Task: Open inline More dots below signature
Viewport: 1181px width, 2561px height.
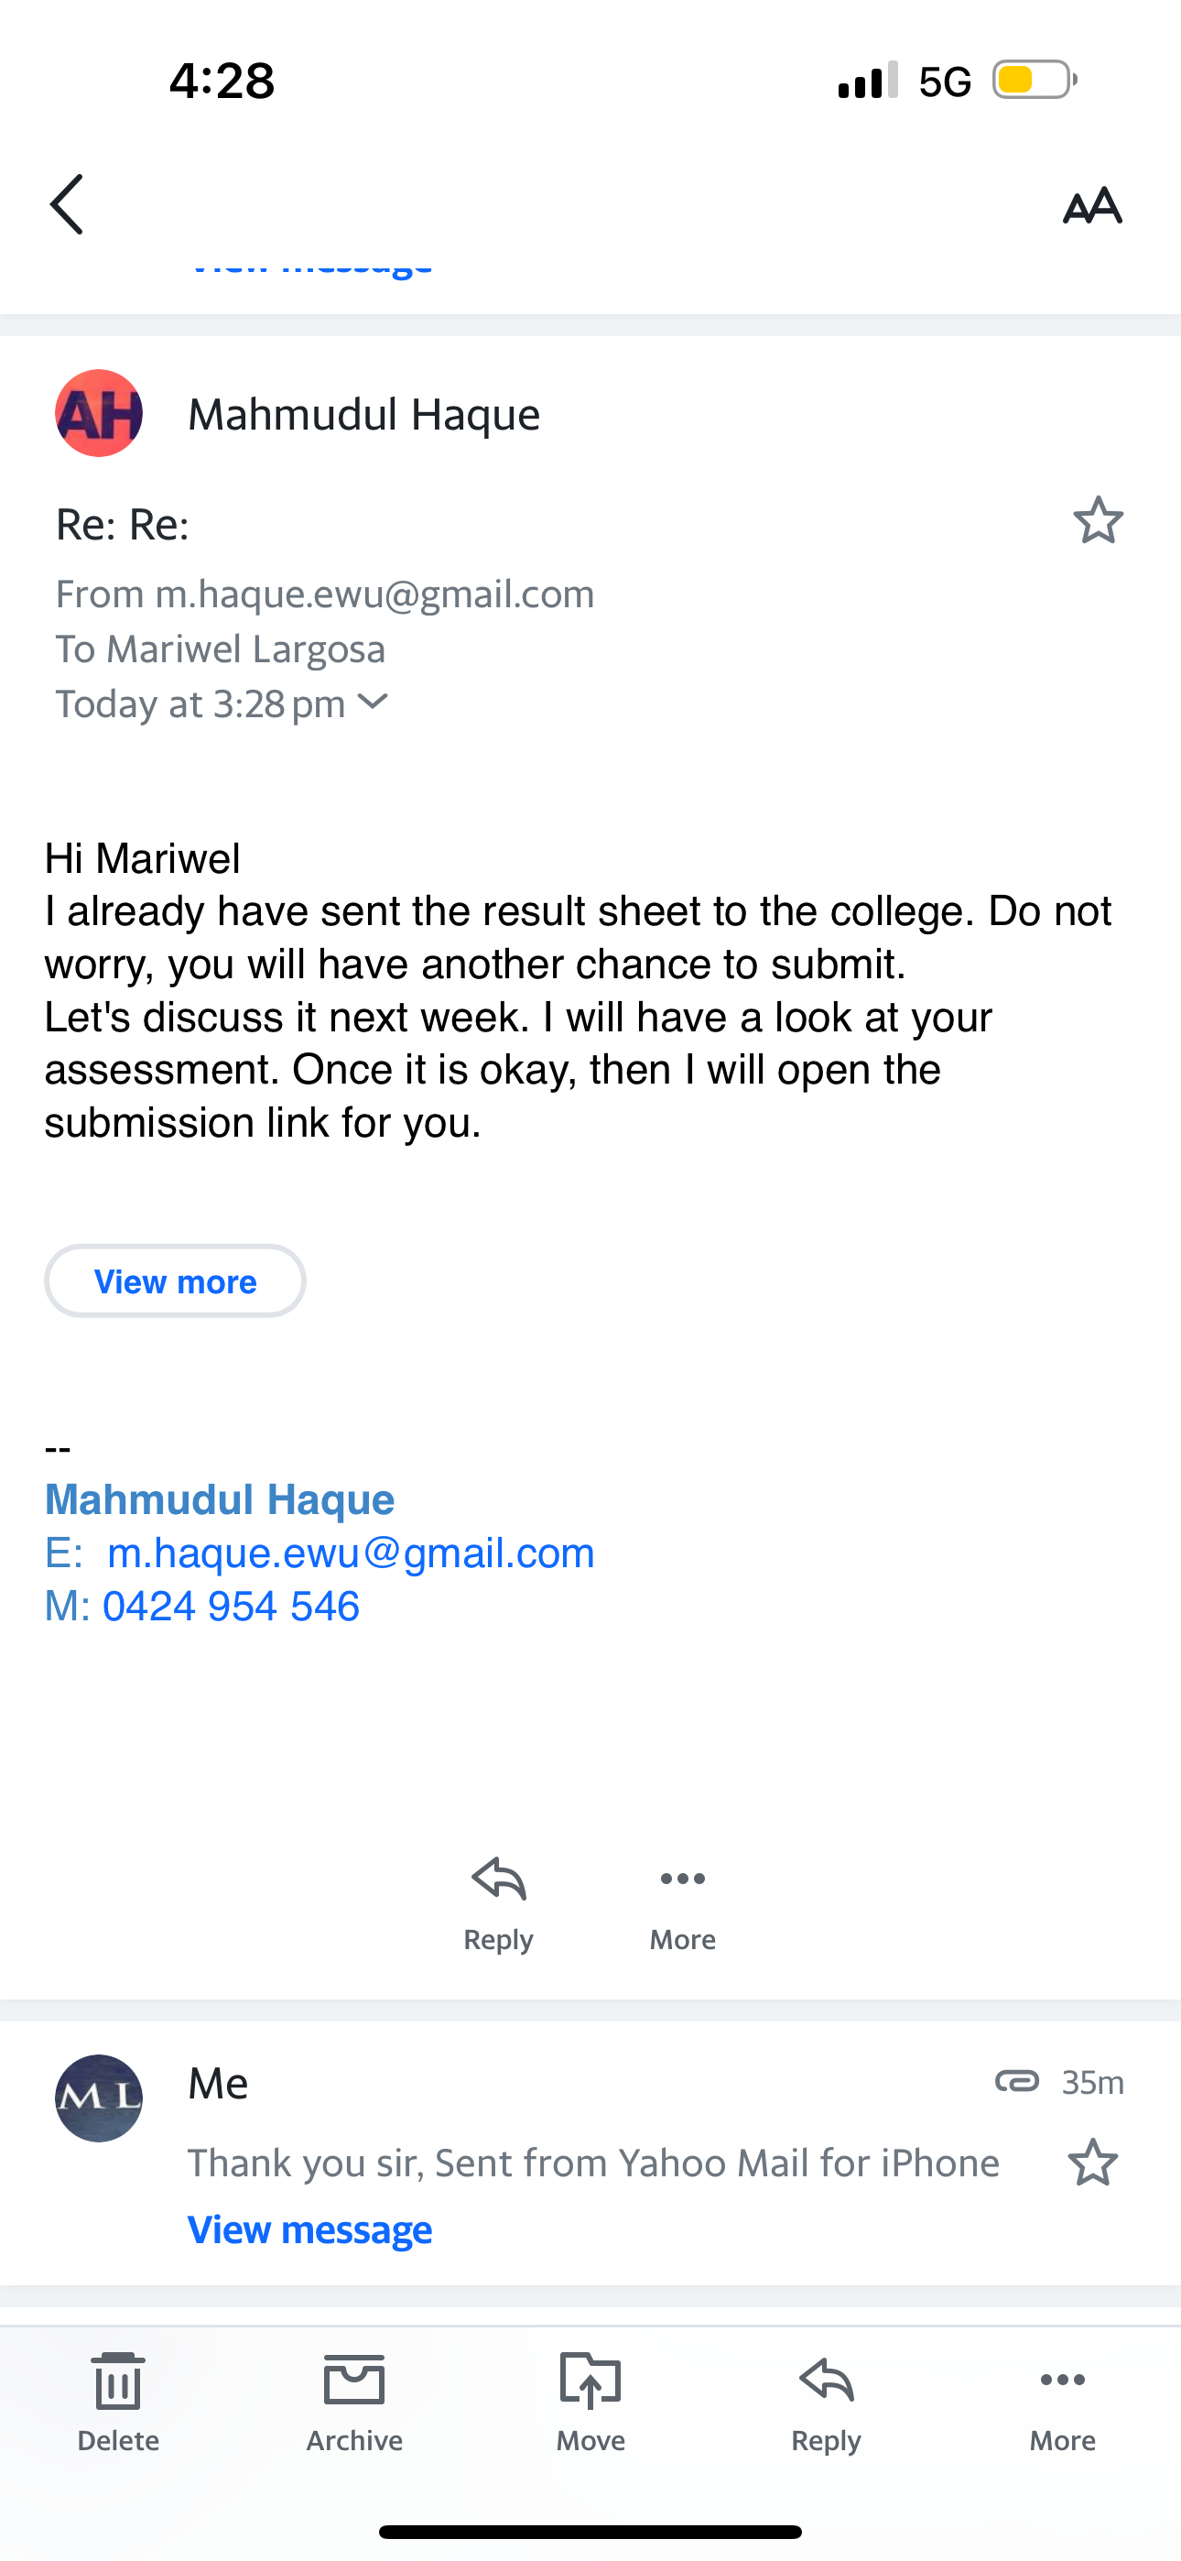Action: (x=683, y=1878)
